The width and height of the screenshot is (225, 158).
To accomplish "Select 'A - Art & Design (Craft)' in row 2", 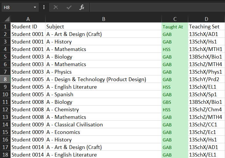I will coord(104,34).
